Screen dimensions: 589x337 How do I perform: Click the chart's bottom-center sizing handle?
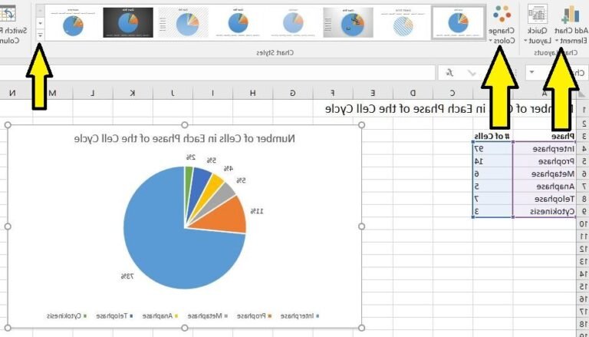tap(184, 328)
